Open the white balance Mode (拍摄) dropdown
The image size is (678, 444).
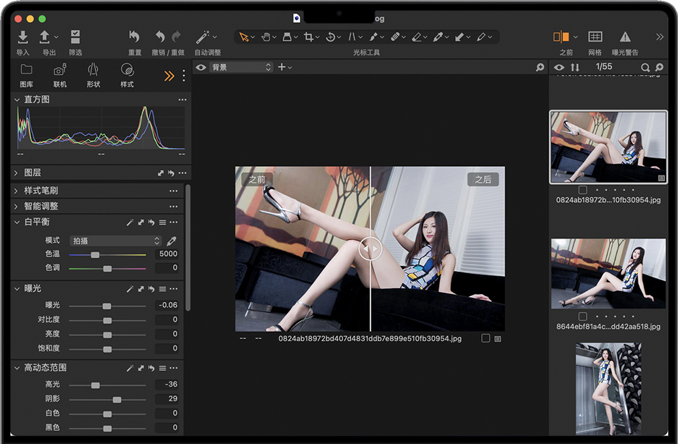115,241
